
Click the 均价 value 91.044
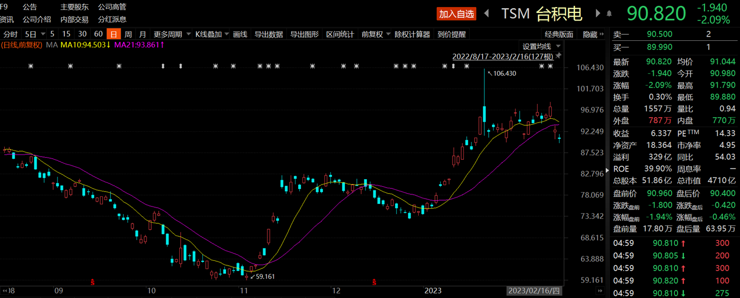[722, 61]
